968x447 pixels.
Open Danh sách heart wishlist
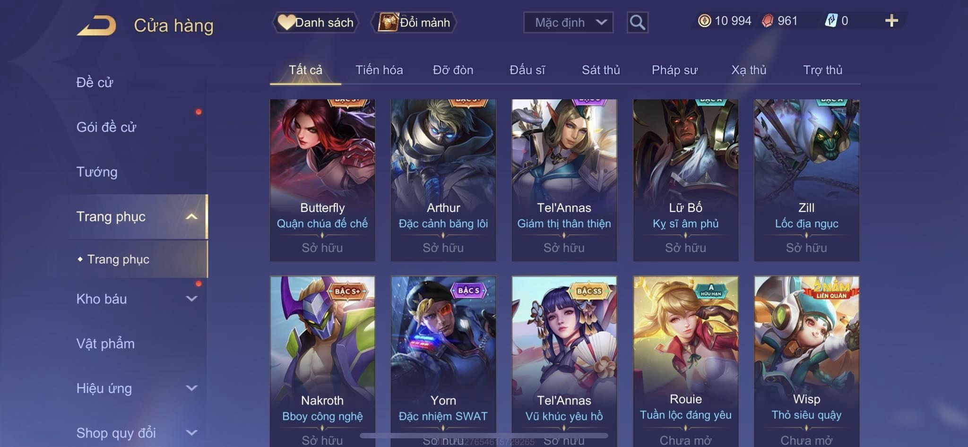point(315,22)
